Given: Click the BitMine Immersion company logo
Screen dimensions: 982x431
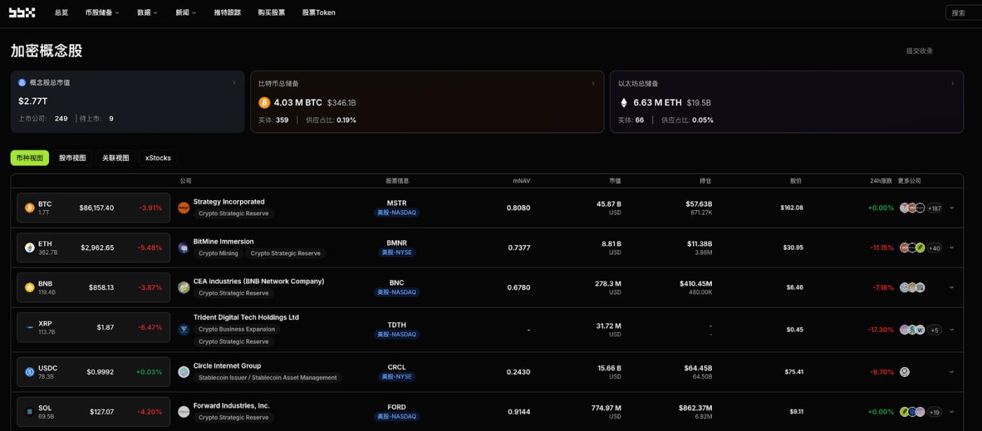Looking at the screenshot, I should [184, 248].
